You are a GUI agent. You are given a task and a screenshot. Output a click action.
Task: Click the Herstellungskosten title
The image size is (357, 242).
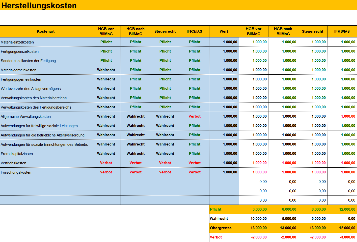[39, 6]
